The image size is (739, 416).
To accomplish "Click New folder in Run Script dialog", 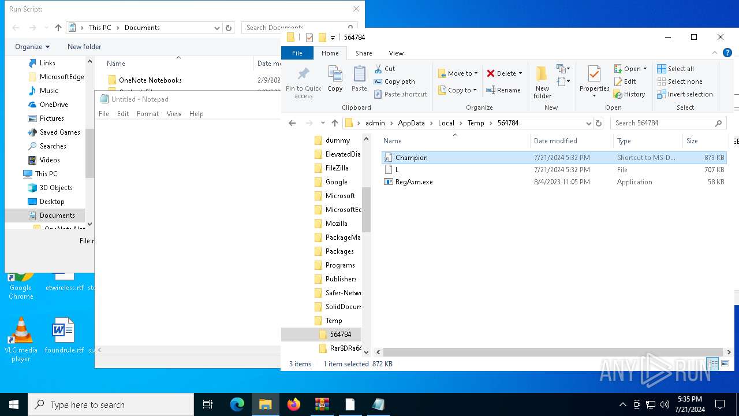I will (84, 47).
